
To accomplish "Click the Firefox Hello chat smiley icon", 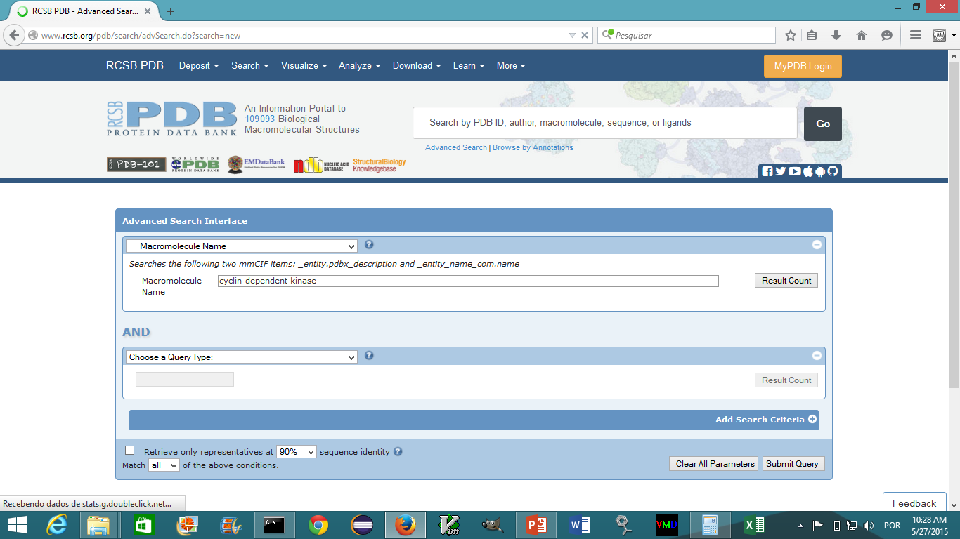I will [887, 35].
